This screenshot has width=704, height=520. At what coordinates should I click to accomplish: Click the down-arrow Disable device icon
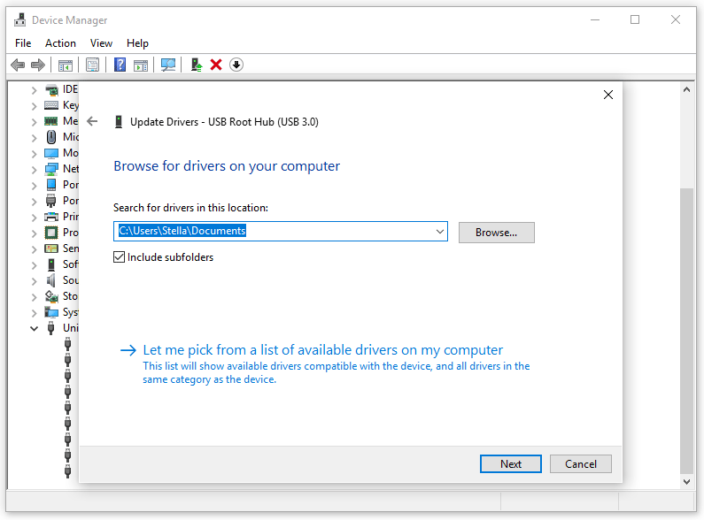[x=236, y=65]
